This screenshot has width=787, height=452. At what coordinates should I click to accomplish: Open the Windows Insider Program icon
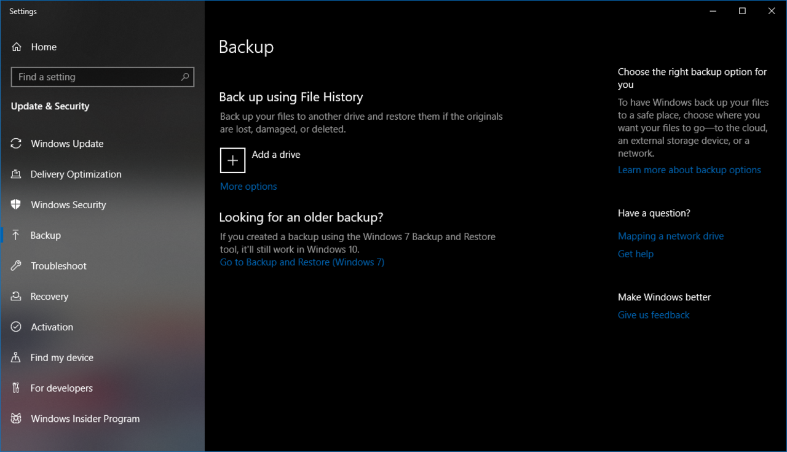[17, 419]
